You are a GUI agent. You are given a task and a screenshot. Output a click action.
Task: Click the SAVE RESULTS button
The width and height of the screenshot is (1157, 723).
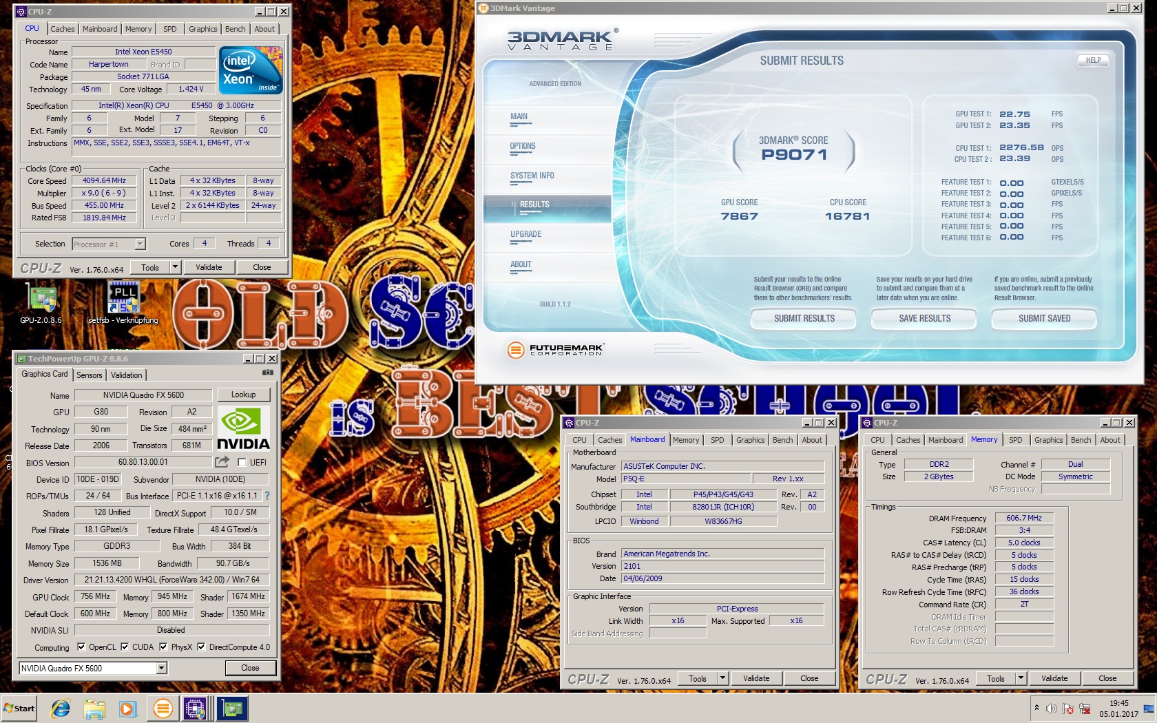tap(924, 318)
